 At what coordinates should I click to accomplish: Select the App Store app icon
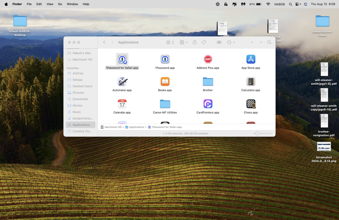click(x=250, y=60)
